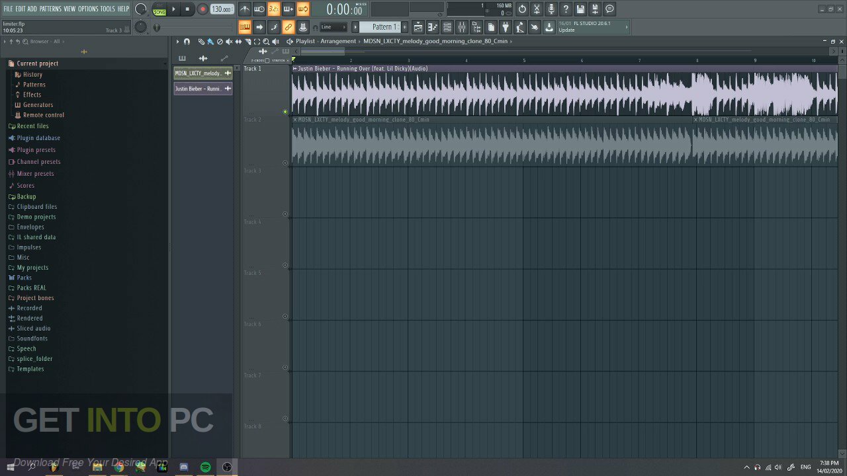Click the save project floppy icon
The image size is (847, 476).
580,9
